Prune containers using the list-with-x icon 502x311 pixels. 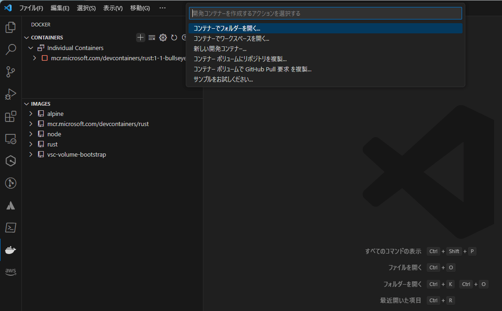(152, 37)
